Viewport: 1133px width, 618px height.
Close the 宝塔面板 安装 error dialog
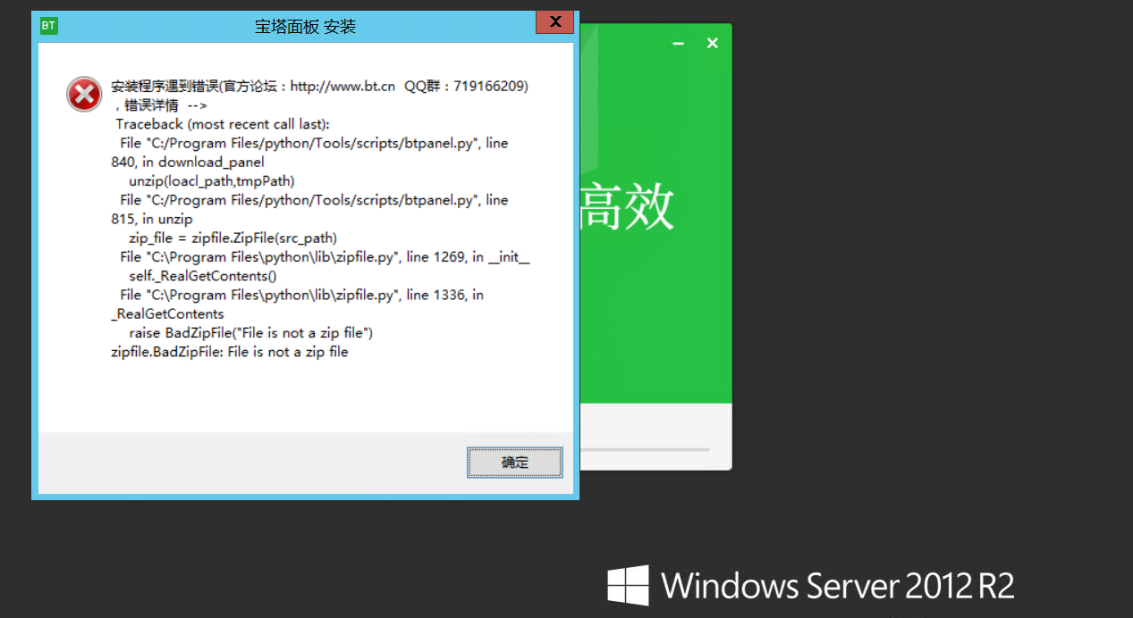(554, 22)
